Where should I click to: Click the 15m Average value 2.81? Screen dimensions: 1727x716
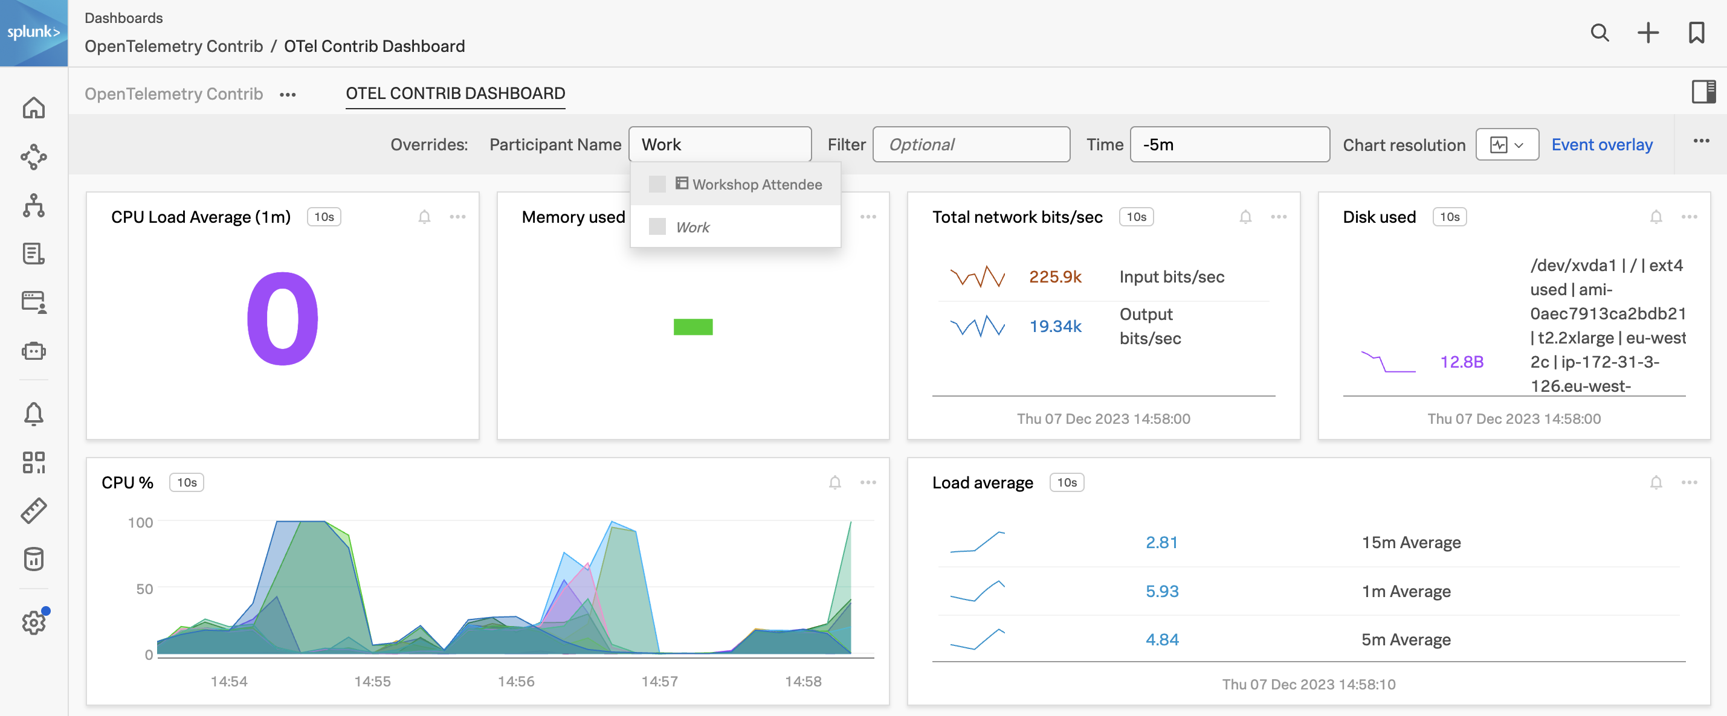point(1161,543)
